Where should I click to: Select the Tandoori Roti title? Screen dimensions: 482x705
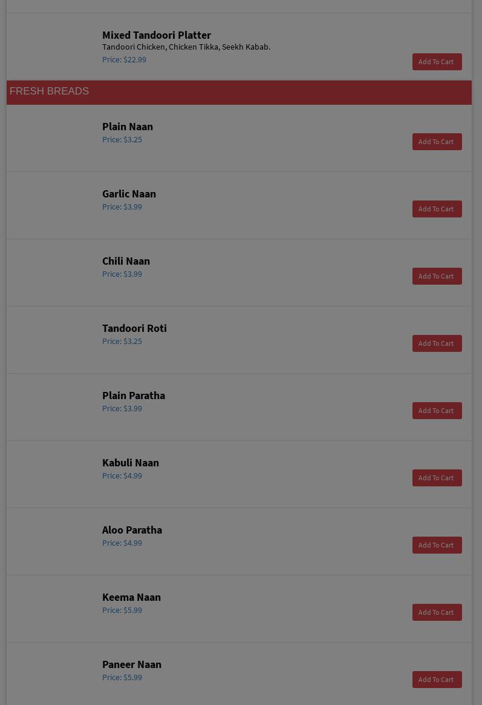[134, 328]
